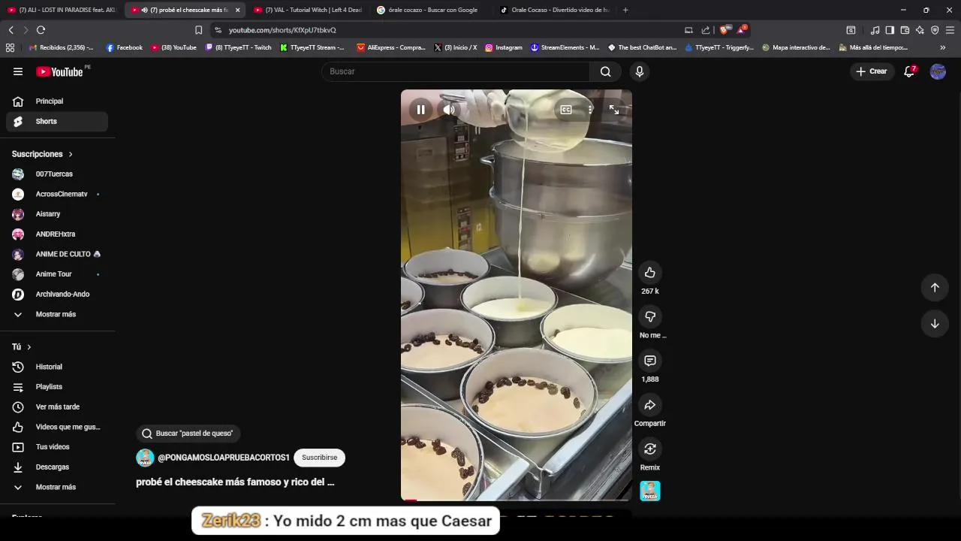Open the AcrossCinematv subscription
Image resolution: width=961 pixels, height=541 pixels.
57,194
